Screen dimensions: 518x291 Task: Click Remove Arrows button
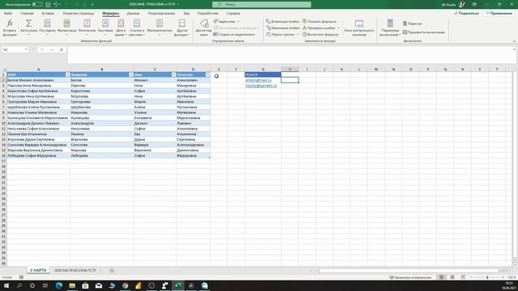[x=280, y=34]
